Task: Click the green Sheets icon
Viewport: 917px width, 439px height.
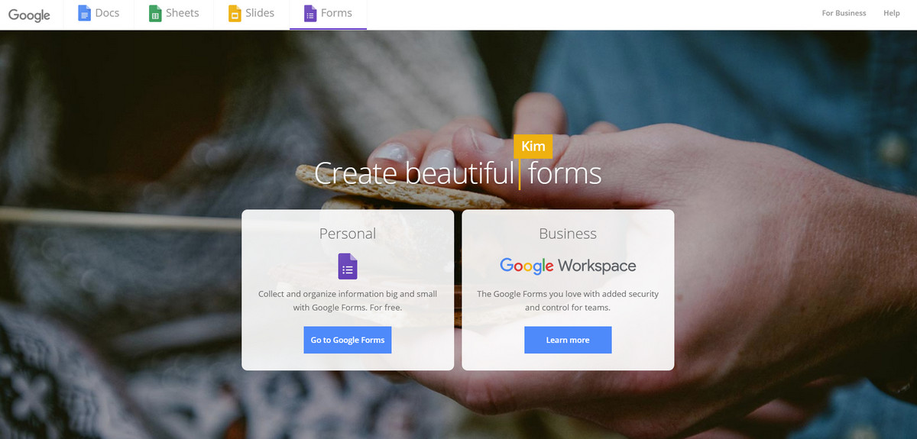Action: (155, 13)
